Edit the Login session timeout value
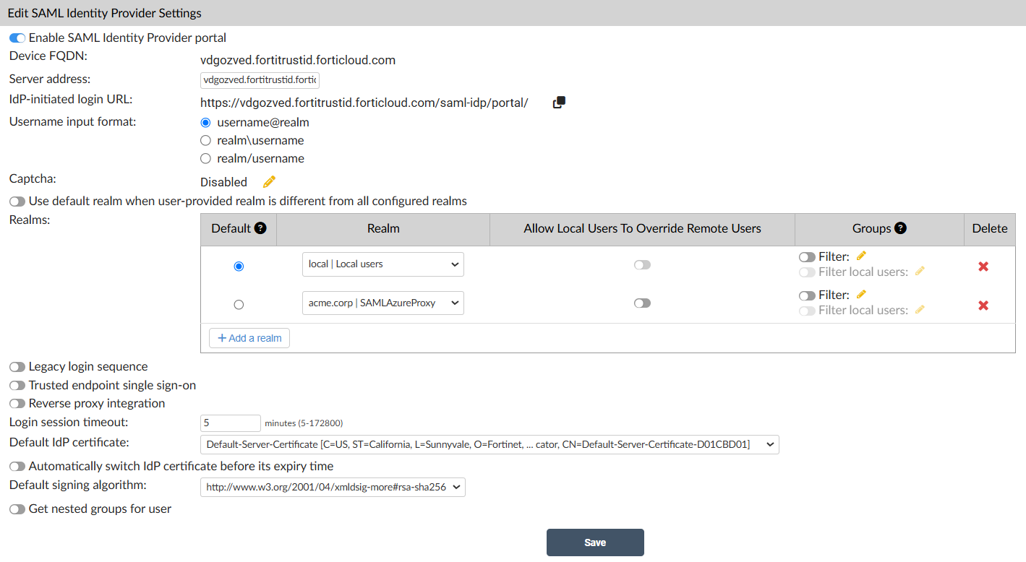 point(230,423)
